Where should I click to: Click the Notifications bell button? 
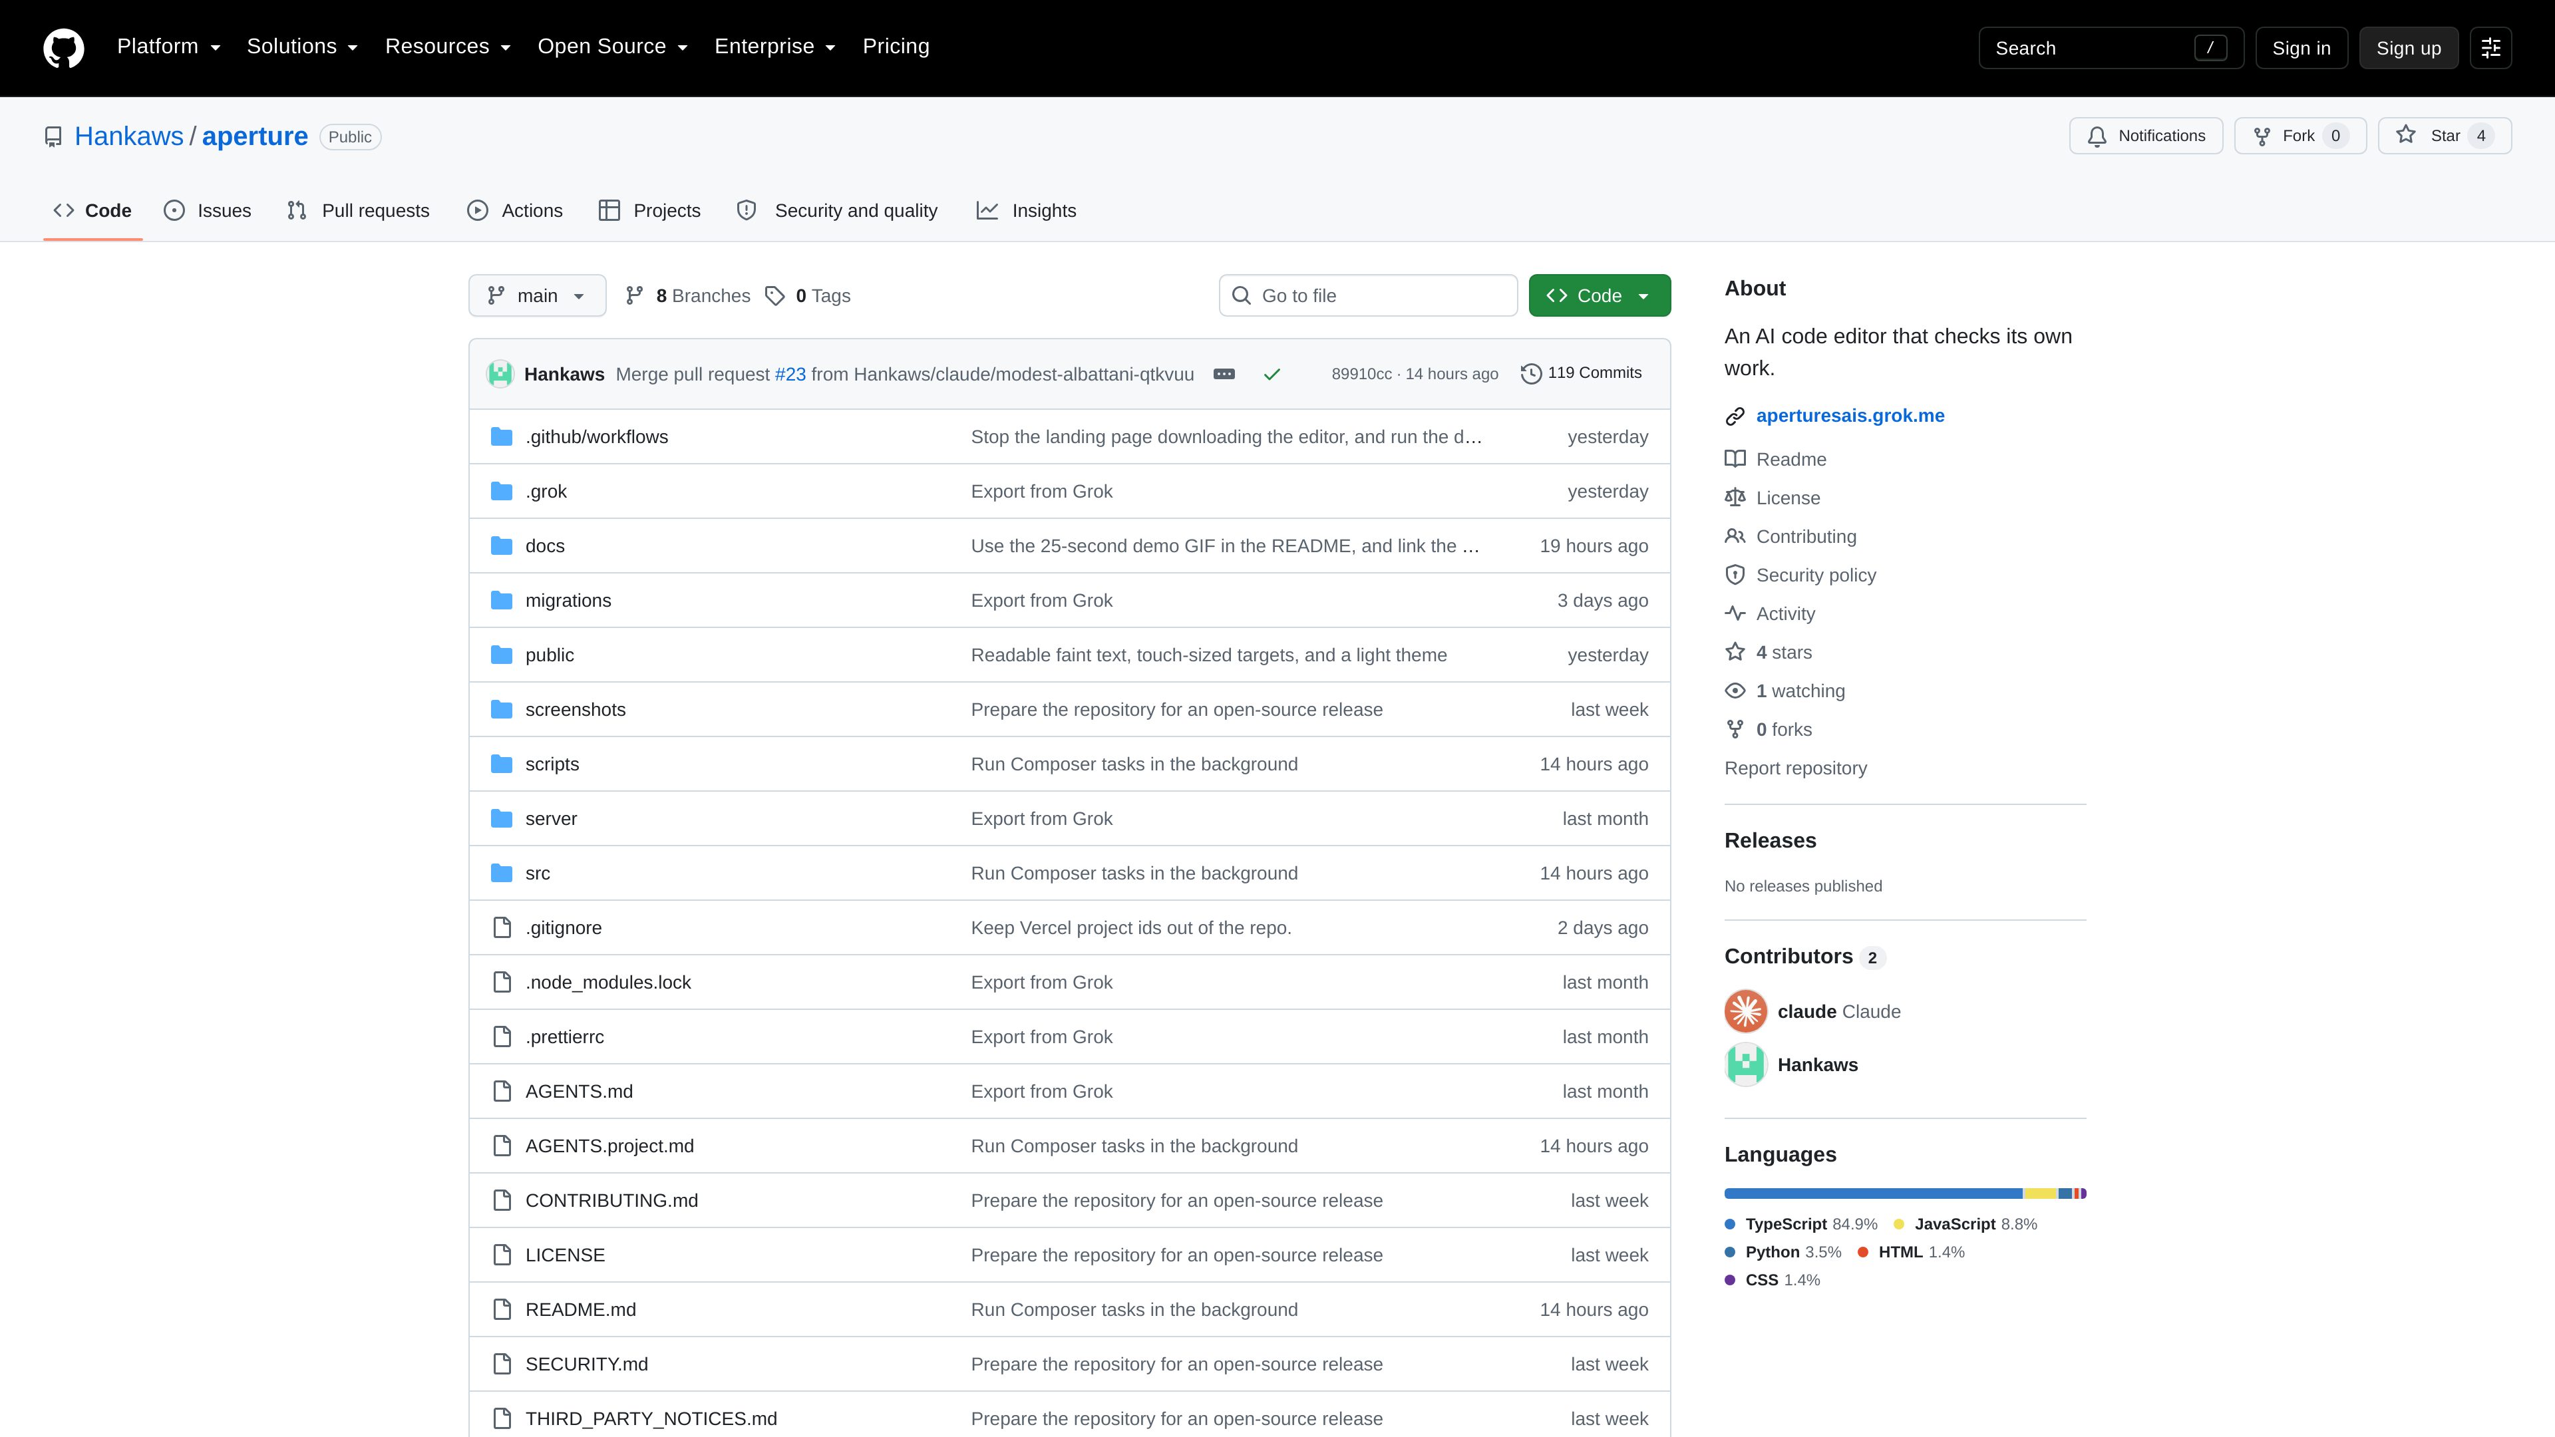(2145, 136)
